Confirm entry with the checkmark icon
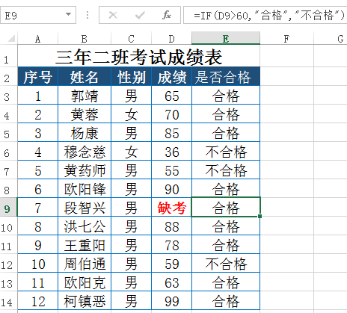 [x=140, y=16]
